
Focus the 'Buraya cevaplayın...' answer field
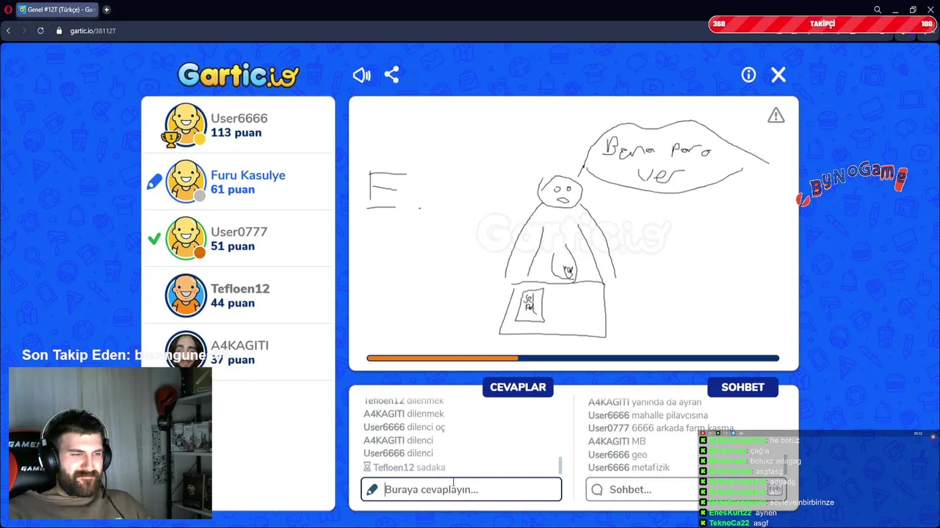[461, 489]
